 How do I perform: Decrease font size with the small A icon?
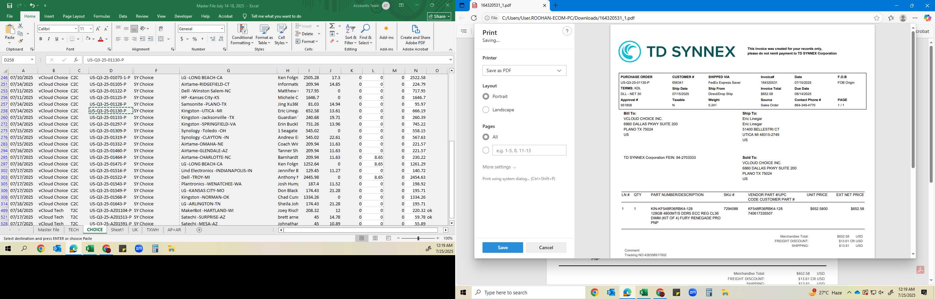point(106,29)
